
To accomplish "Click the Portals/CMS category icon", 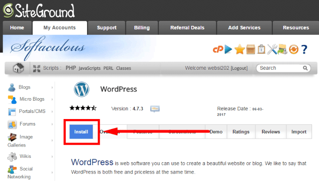I will [x=12, y=112].
